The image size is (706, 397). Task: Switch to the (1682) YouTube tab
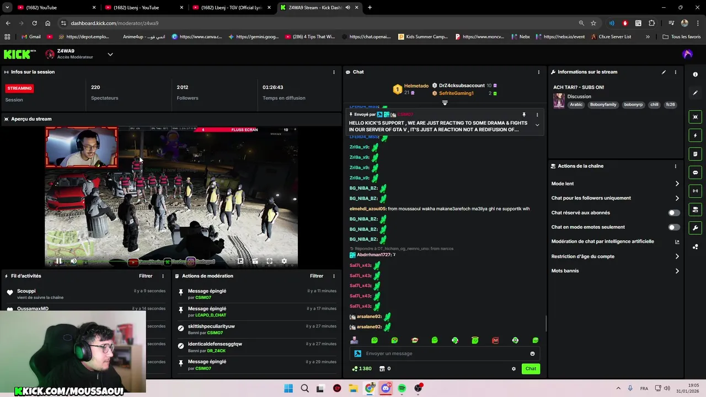click(x=54, y=7)
